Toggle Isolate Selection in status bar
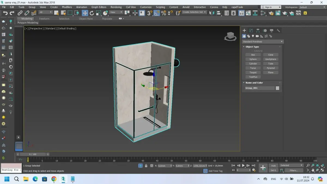The image size is (327, 184). [140, 166]
